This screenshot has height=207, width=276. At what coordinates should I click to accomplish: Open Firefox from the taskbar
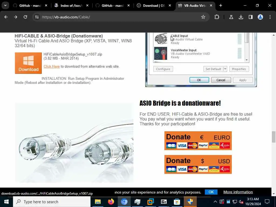click(111, 202)
